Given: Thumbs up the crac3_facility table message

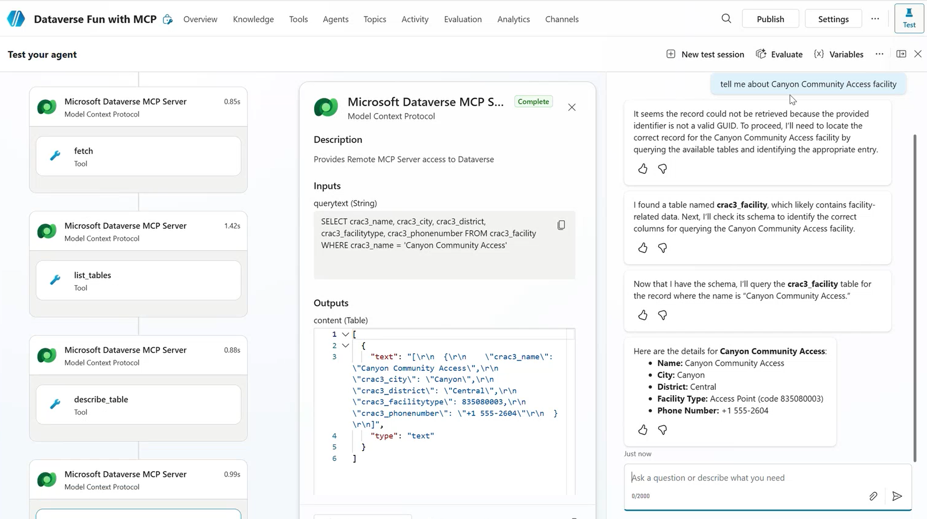Looking at the screenshot, I should coord(643,248).
